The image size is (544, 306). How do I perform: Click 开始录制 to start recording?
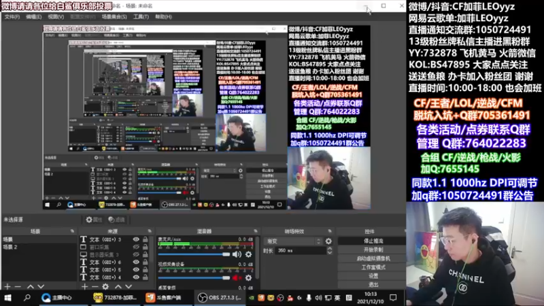click(373, 250)
